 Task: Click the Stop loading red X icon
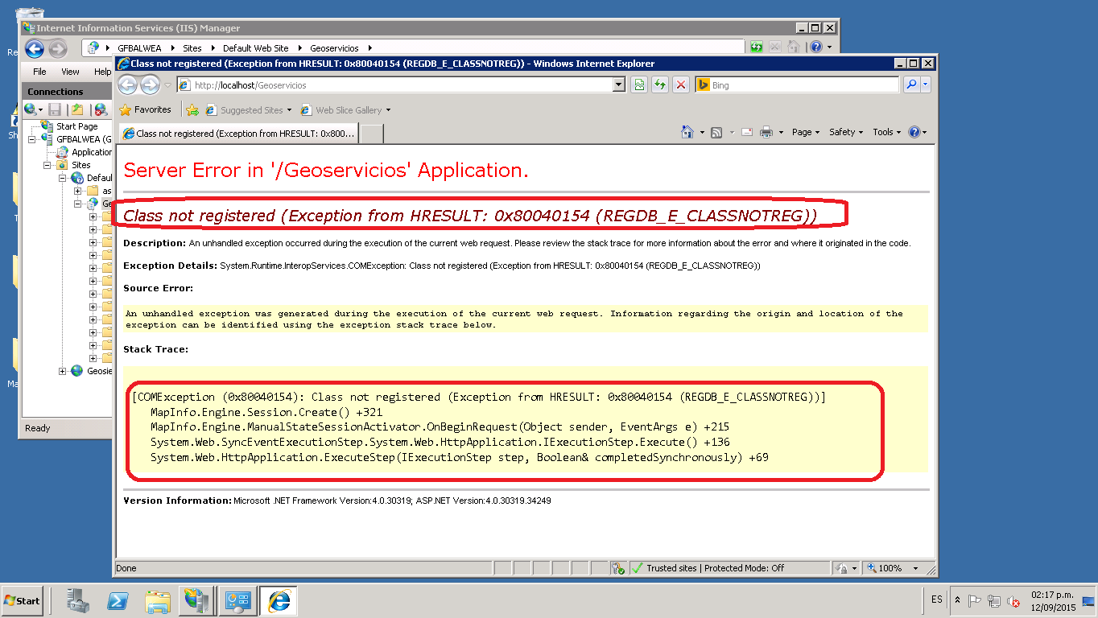pyautogui.click(x=681, y=84)
